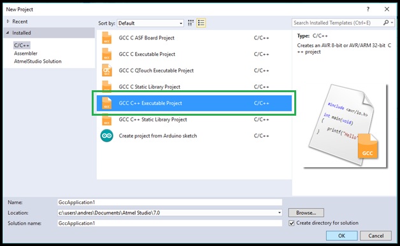Click the GCC C Static Library Project icon

click(106, 86)
